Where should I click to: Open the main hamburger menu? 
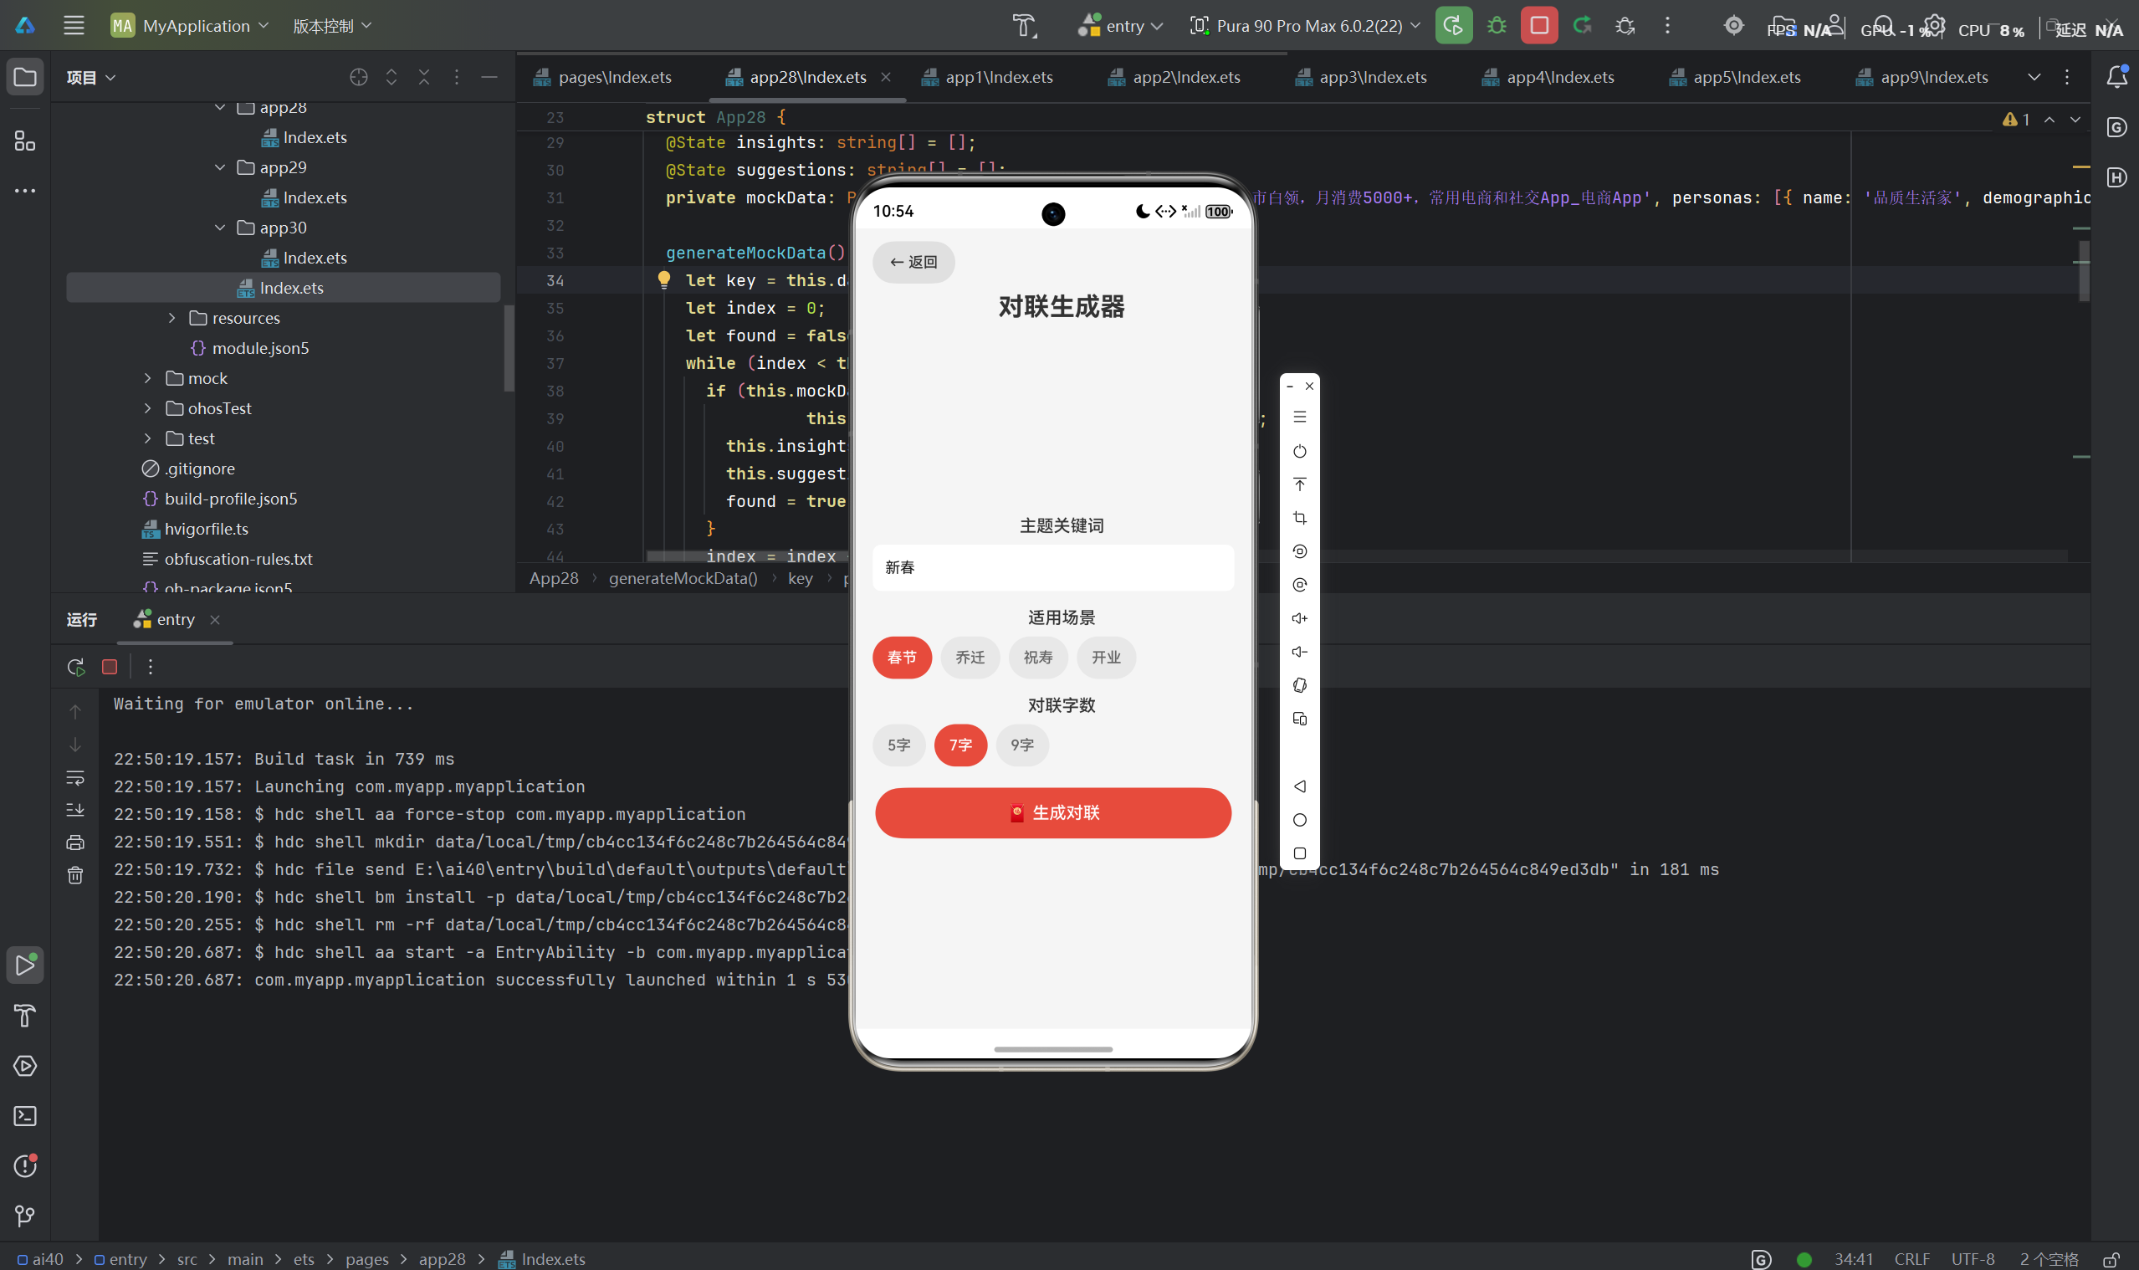click(x=74, y=26)
